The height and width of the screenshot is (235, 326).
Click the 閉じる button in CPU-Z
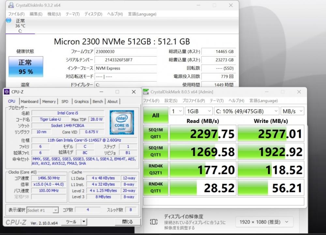(x=127, y=222)
